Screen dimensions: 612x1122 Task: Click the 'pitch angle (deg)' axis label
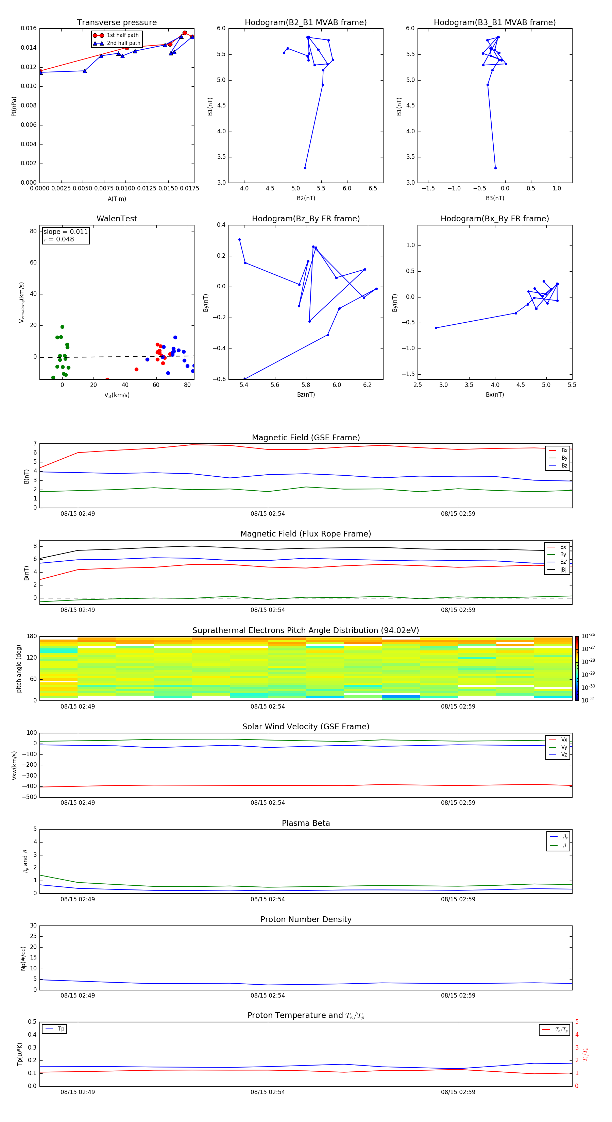19,668
